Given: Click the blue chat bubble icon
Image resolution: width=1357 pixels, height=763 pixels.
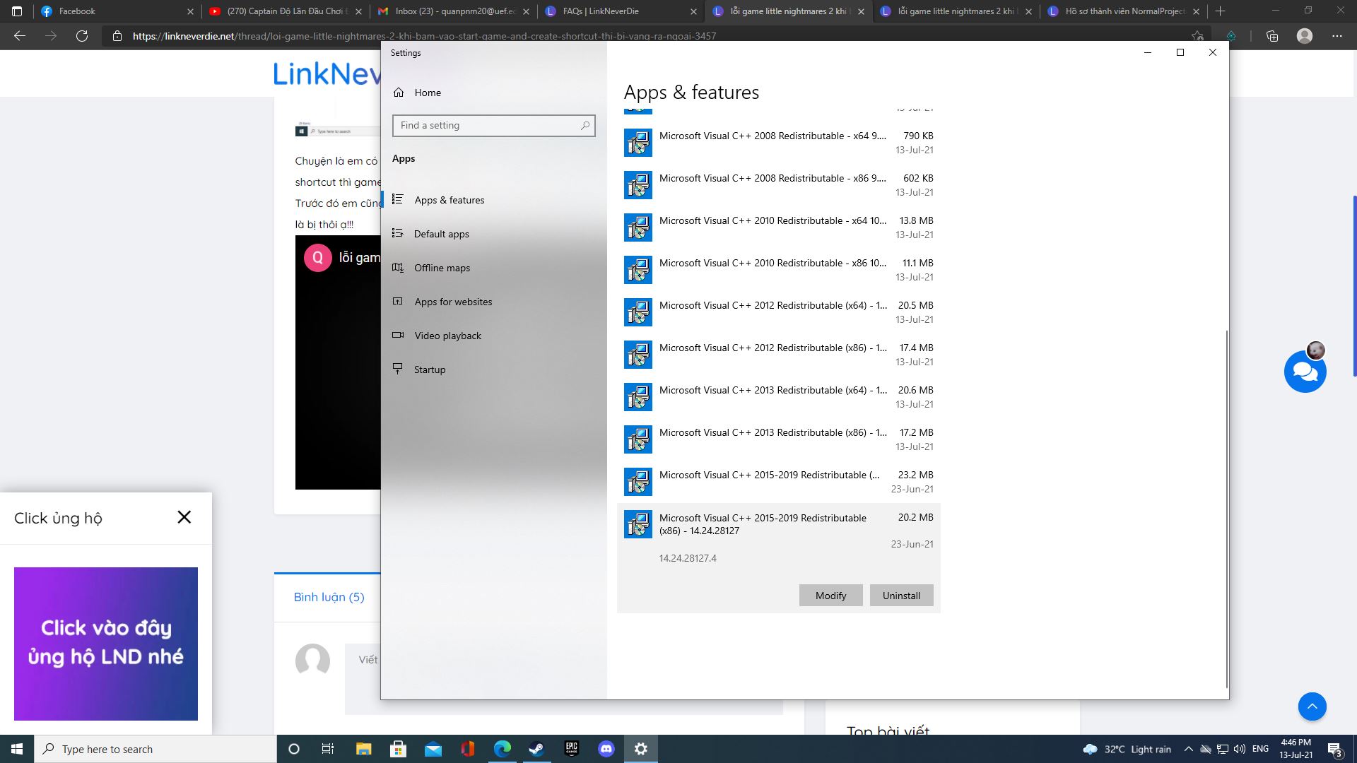Looking at the screenshot, I should [x=1305, y=372].
